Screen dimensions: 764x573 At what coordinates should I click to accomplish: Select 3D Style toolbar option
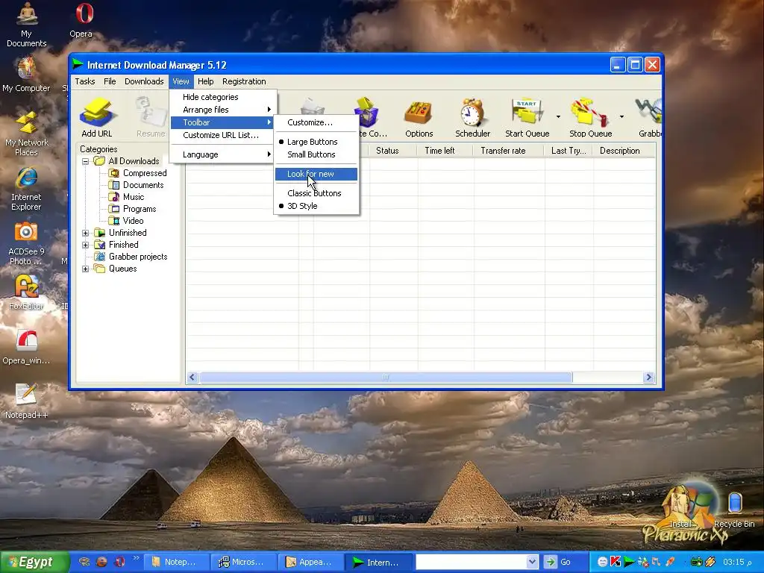(316, 206)
